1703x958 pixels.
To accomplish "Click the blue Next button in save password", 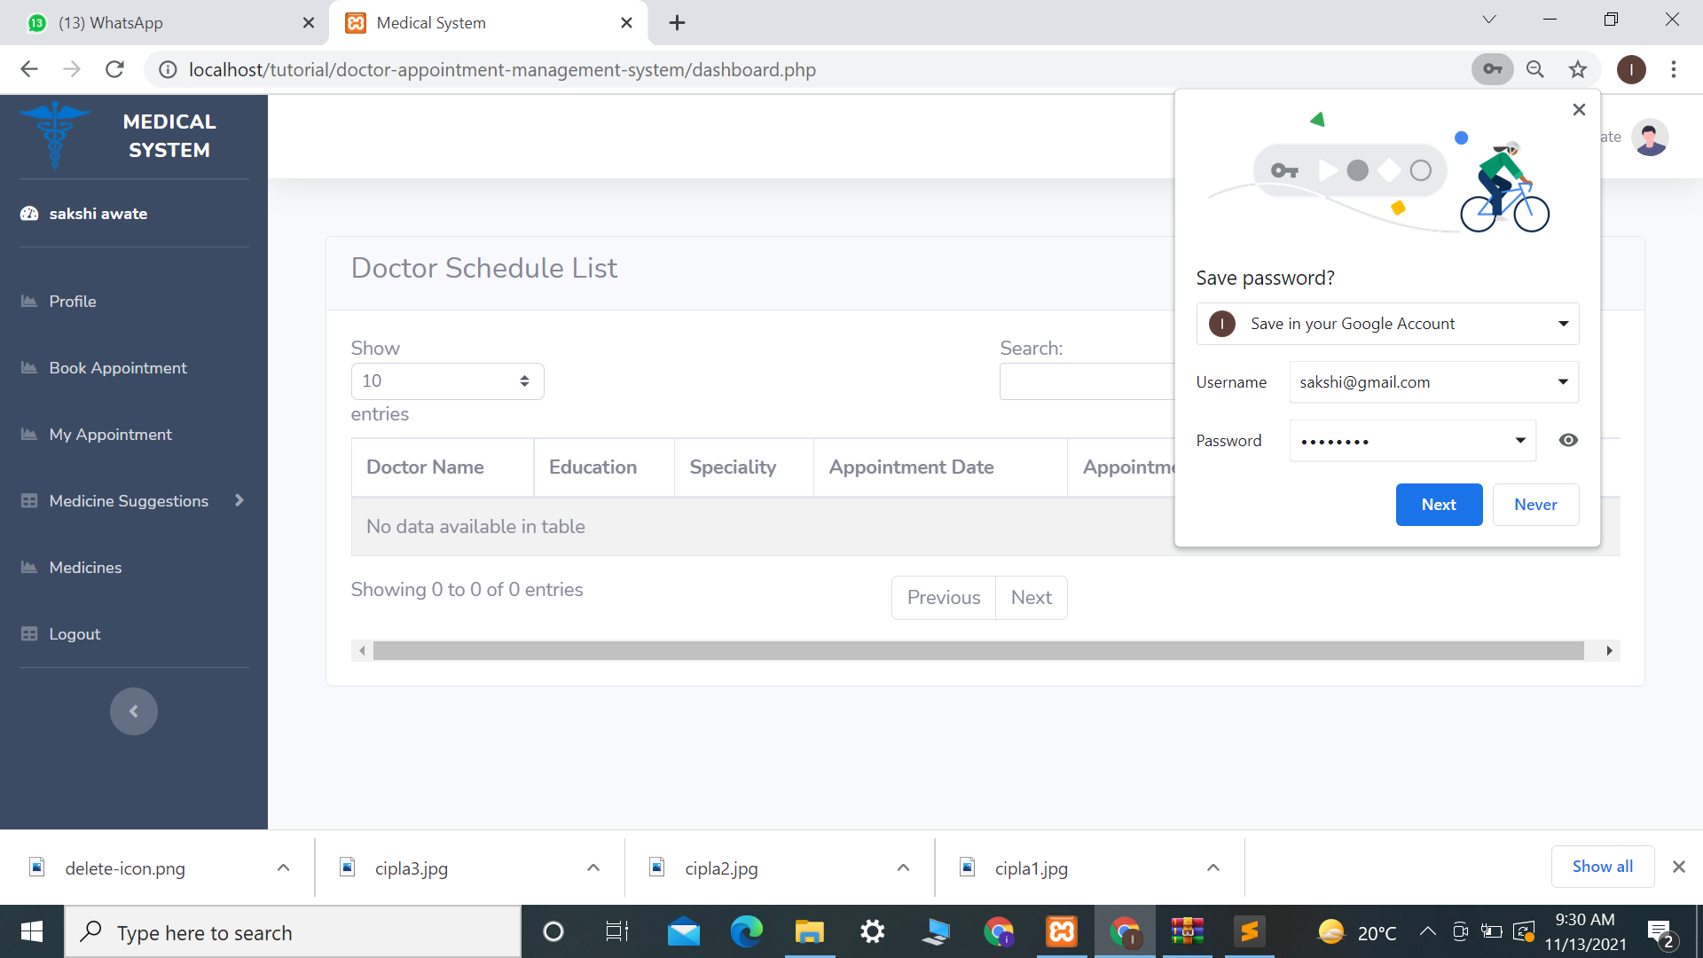I will (x=1439, y=505).
